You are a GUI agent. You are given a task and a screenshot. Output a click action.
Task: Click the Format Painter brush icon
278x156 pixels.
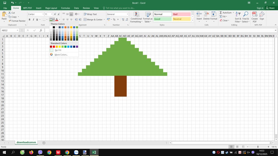tap(10, 21)
